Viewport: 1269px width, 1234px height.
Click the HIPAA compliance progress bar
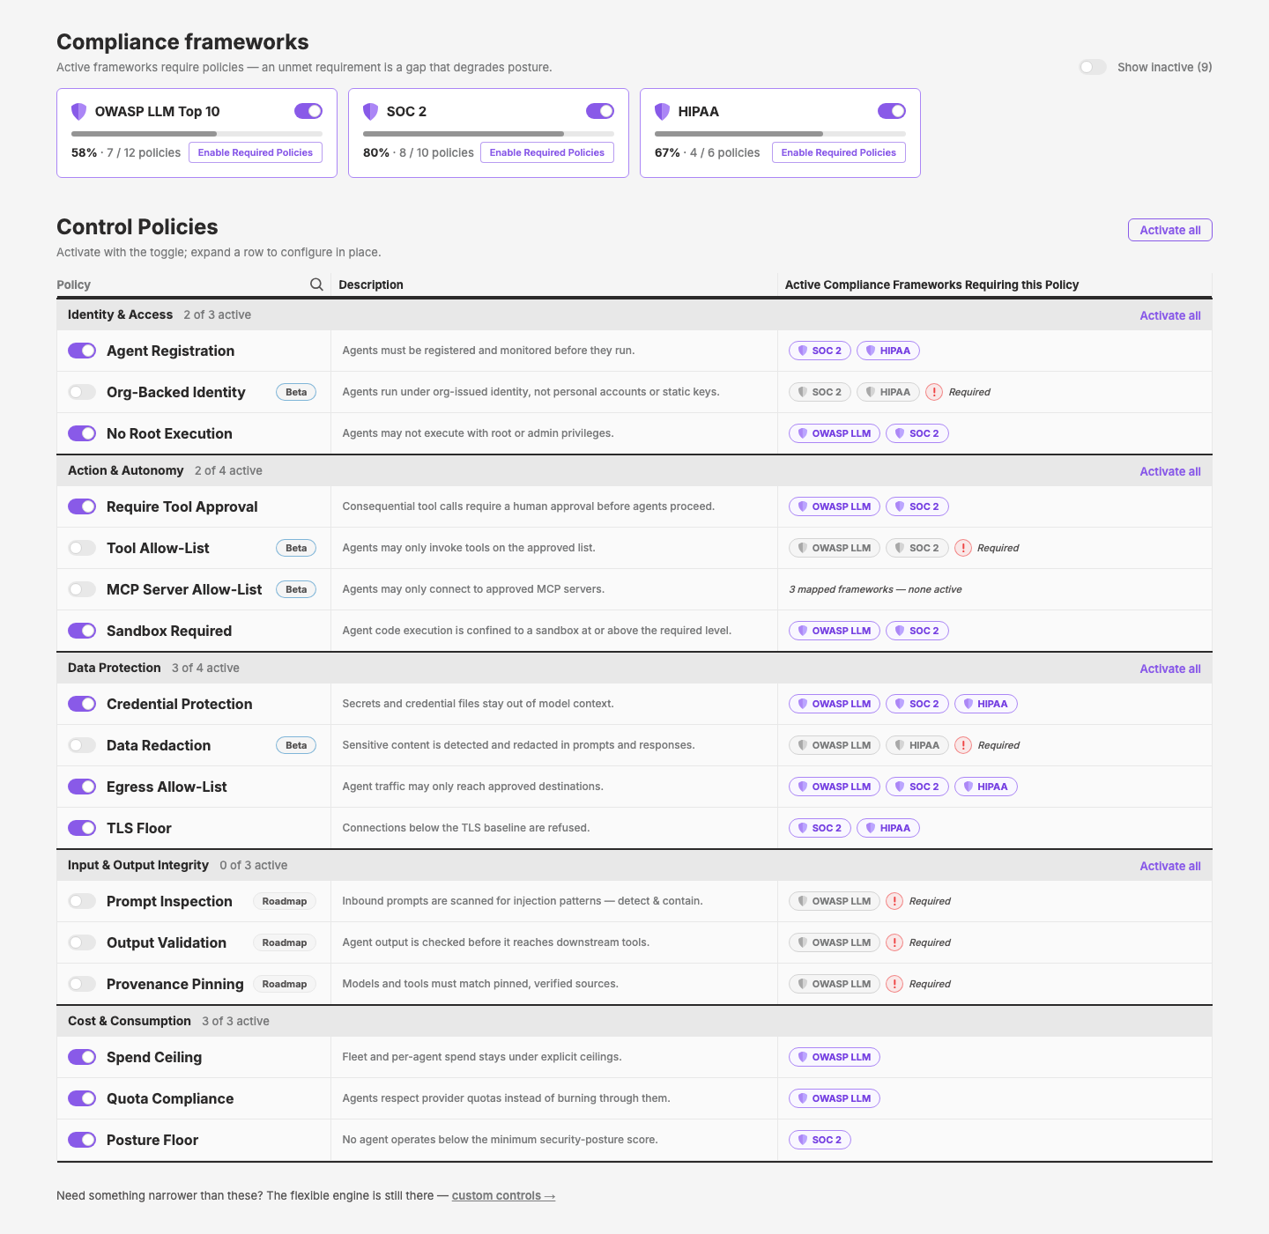click(780, 134)
